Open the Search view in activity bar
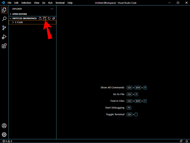Image resolution: width=190 pixels, height=143 pixels. (x=4, y=19)
